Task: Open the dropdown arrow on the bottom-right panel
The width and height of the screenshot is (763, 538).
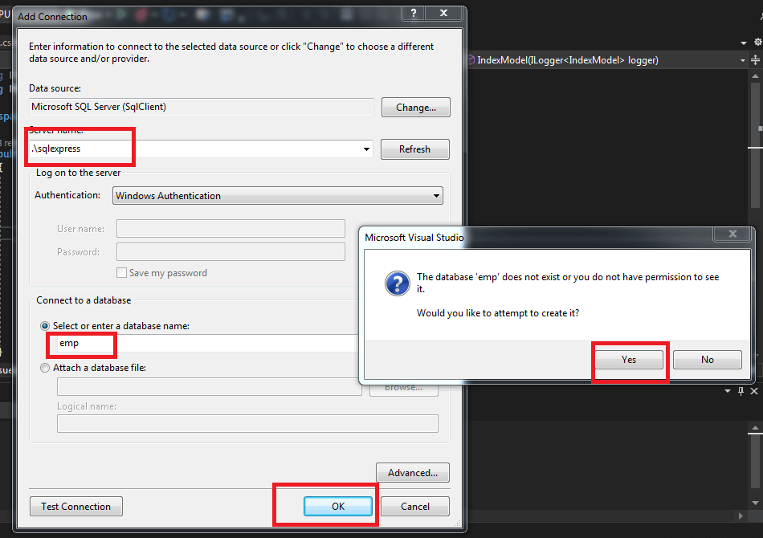Action: pyautogui.click(x=729, y=391)
